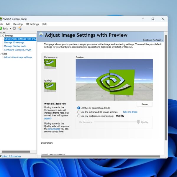Open the Help menu
This screenshot has height=177, width=177.
tap(45, 24)
